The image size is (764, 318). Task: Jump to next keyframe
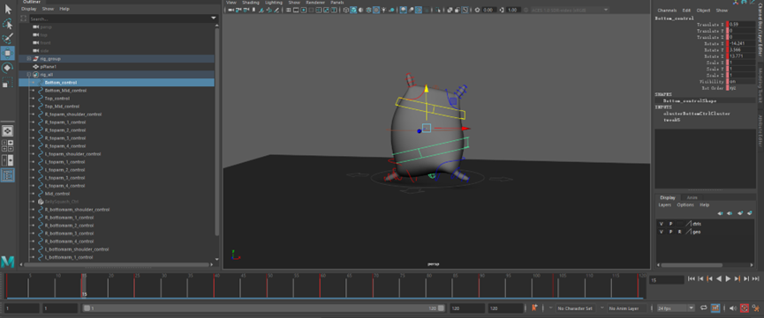(738, 278)
